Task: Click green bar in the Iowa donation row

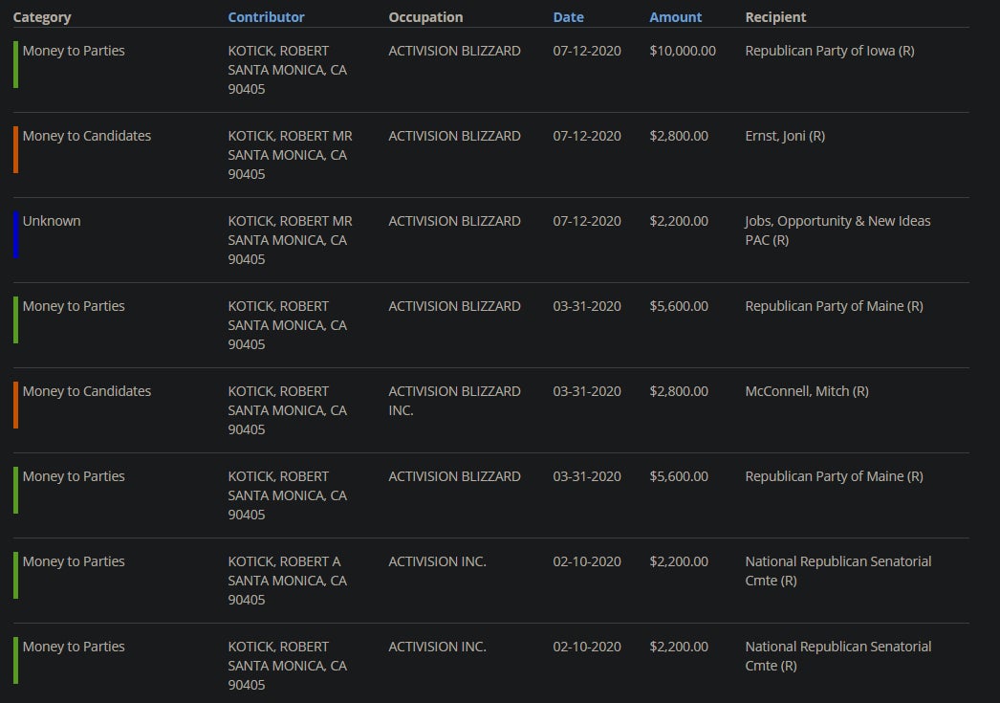Action: tap(15, 64)
